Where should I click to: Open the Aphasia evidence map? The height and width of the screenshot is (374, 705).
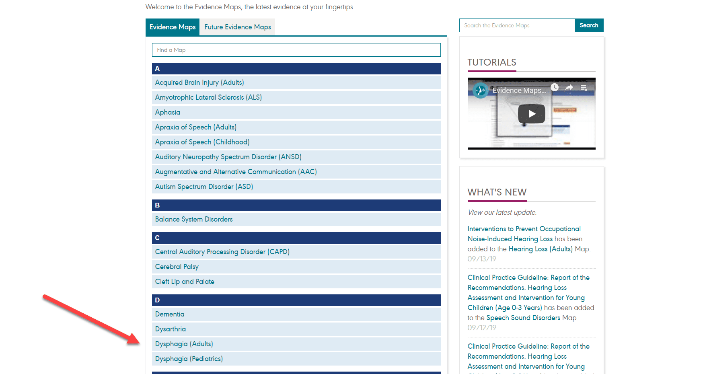(x=168, y=112)
